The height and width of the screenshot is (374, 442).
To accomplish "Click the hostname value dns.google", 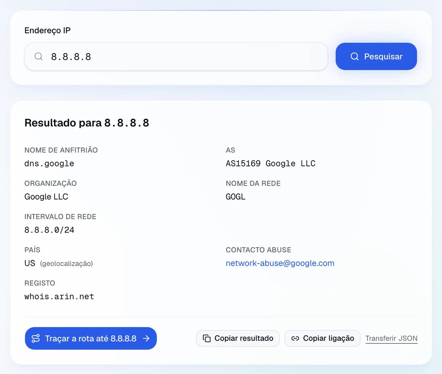I will (x=49, y=164).
